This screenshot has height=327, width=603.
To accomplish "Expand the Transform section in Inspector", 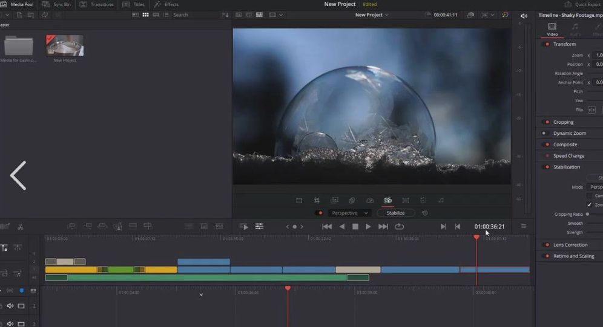I will click(564, 44).
